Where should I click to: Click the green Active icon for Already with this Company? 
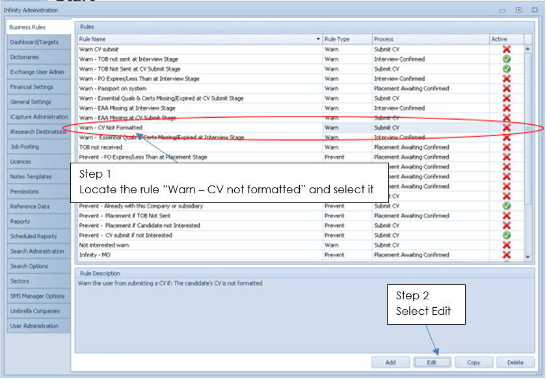point(507,206)
